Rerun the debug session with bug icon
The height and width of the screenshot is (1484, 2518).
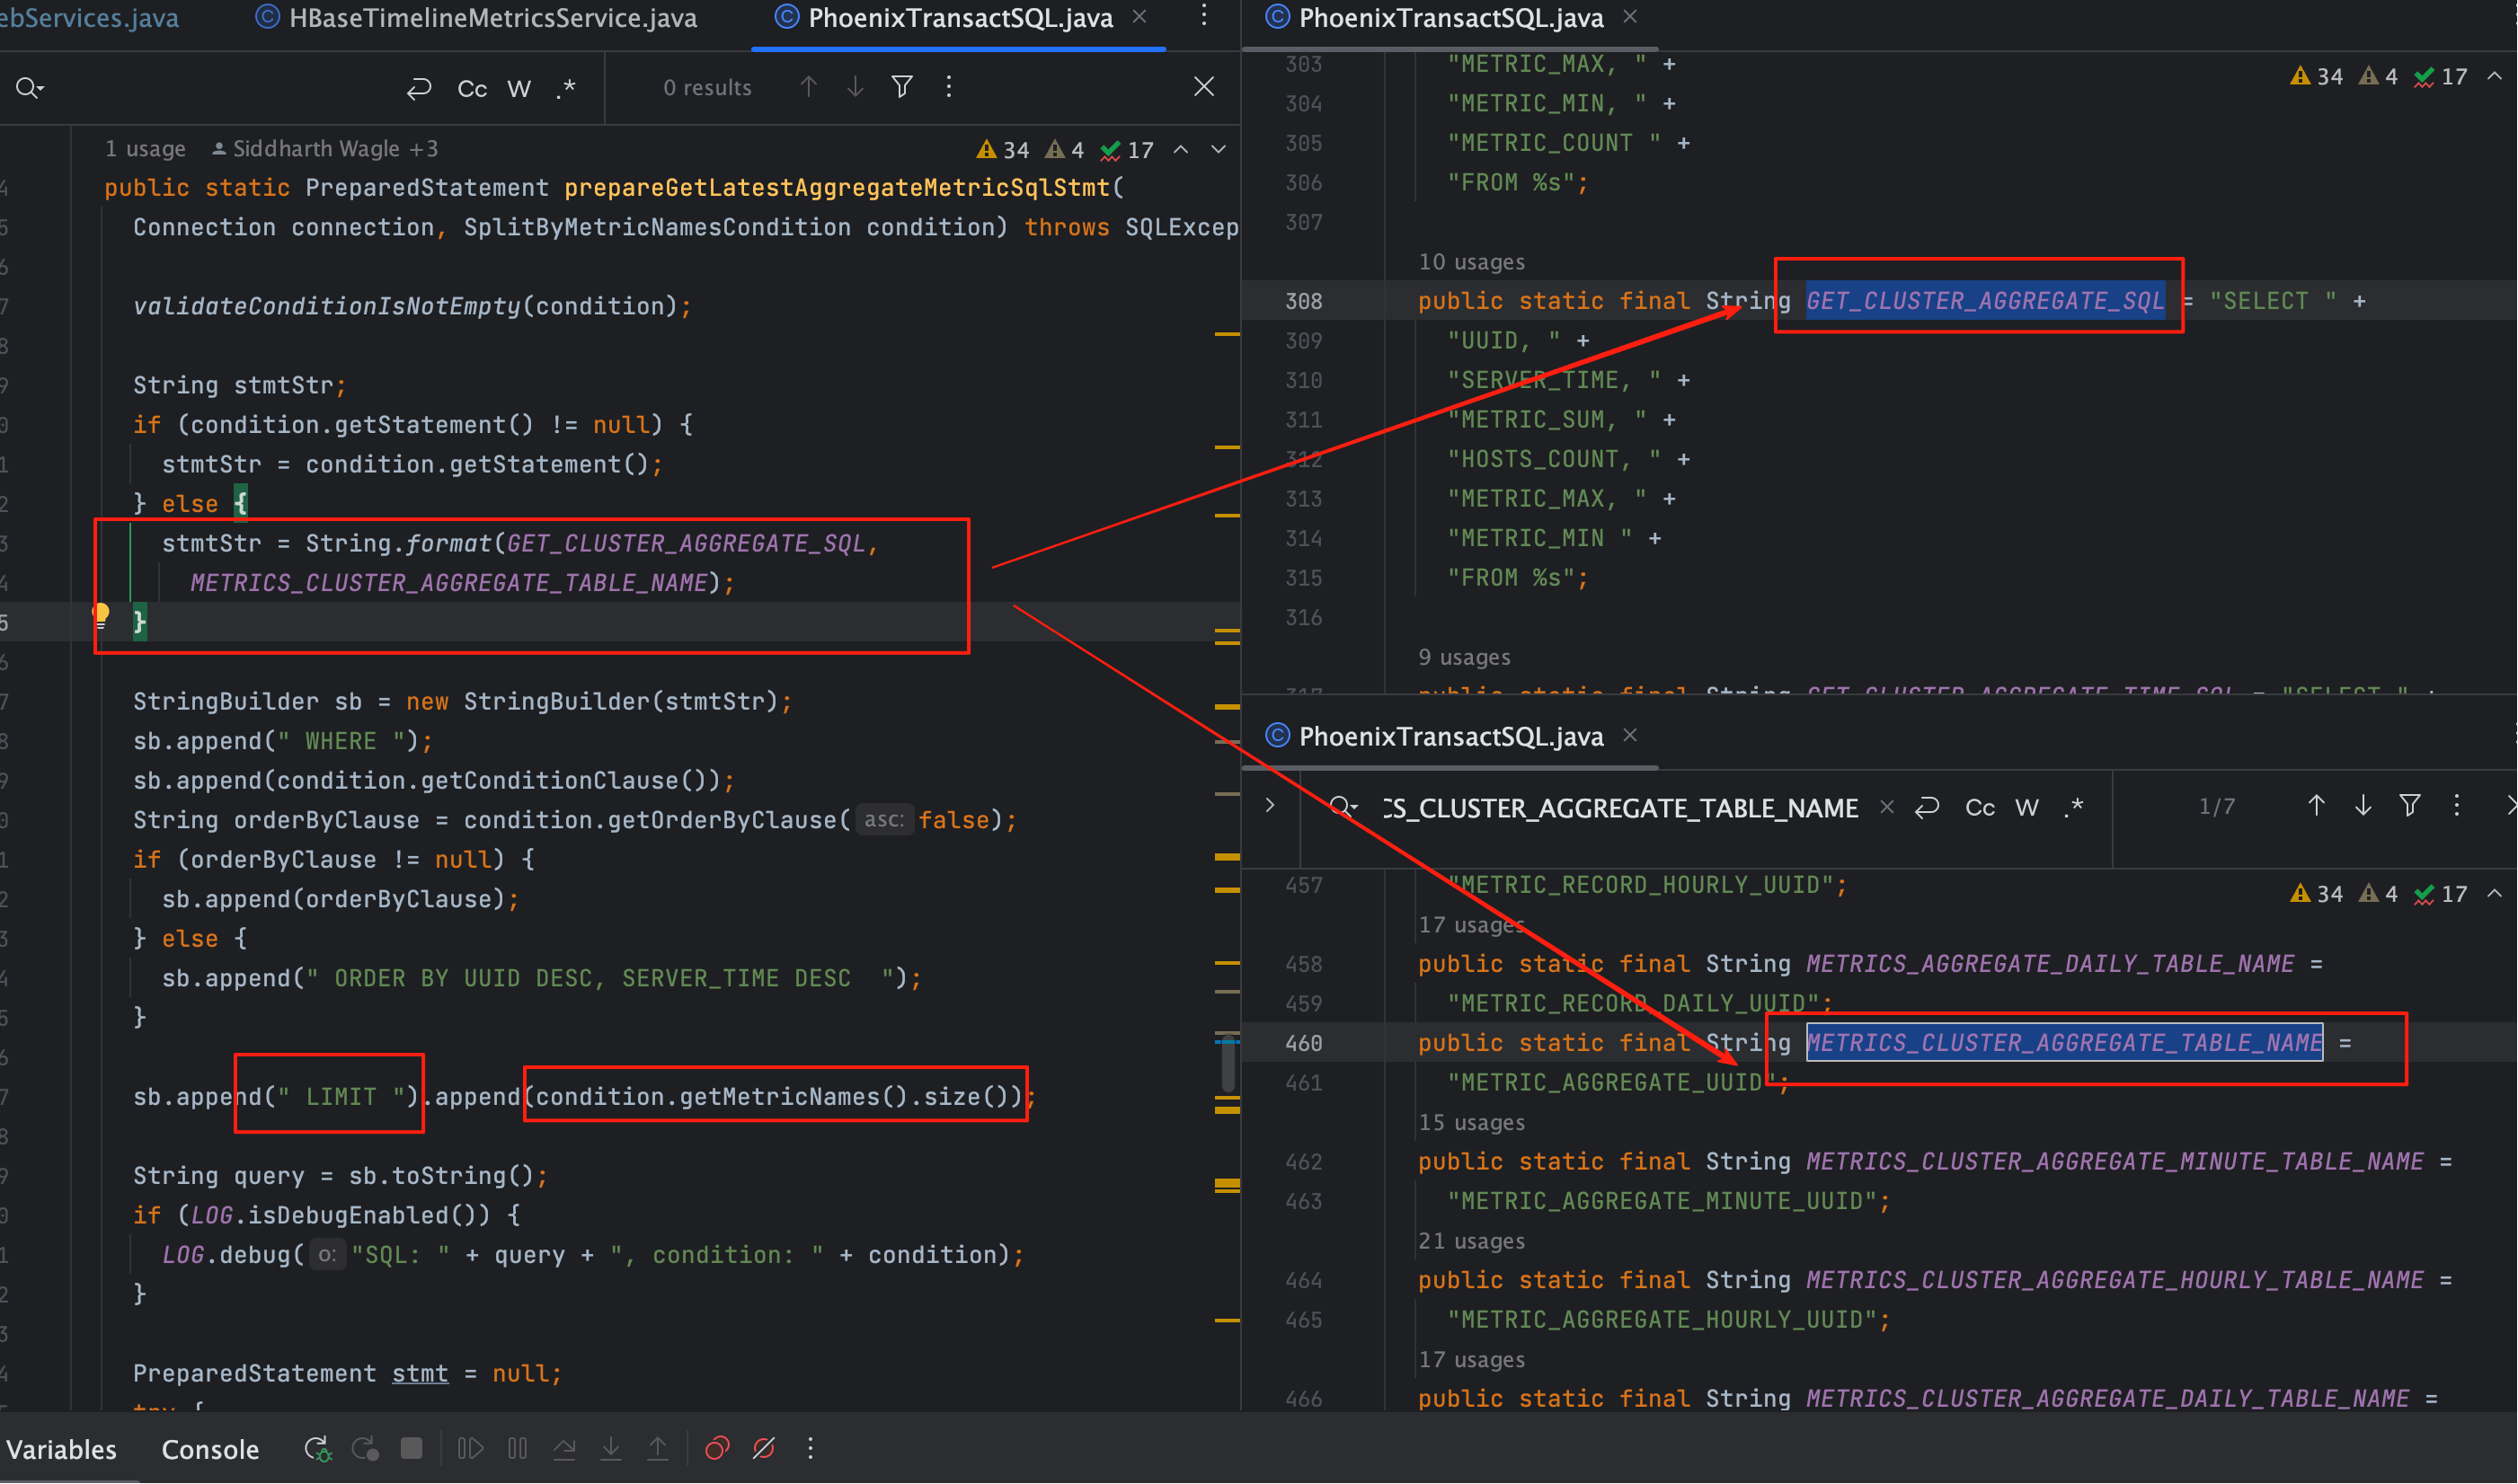(x=317, y=1449)
